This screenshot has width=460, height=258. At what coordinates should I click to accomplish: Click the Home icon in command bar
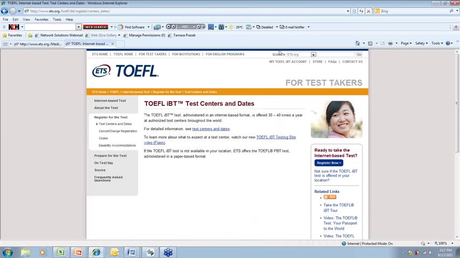[x=357, y=44]
